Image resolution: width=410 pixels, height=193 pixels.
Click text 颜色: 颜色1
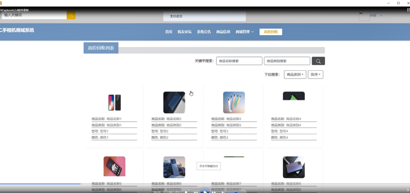pos(100,138)
